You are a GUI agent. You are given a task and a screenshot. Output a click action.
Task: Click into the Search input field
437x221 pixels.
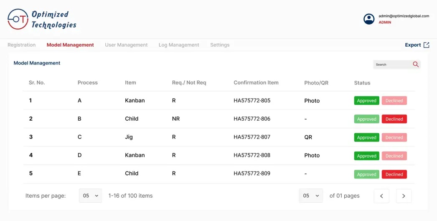pyautogui.click(x=392, y=65)
